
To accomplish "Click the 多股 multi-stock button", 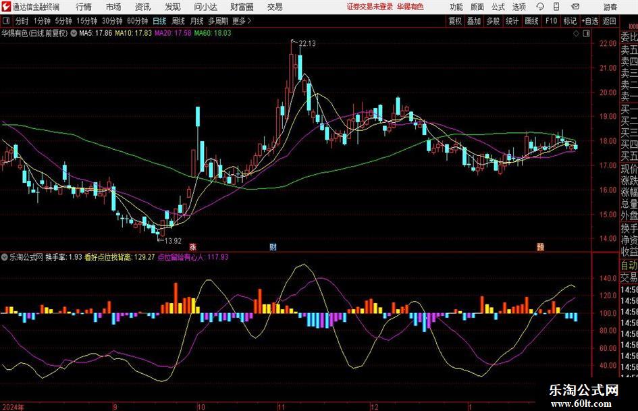I will pyautogui.click(x=493, y=21).
